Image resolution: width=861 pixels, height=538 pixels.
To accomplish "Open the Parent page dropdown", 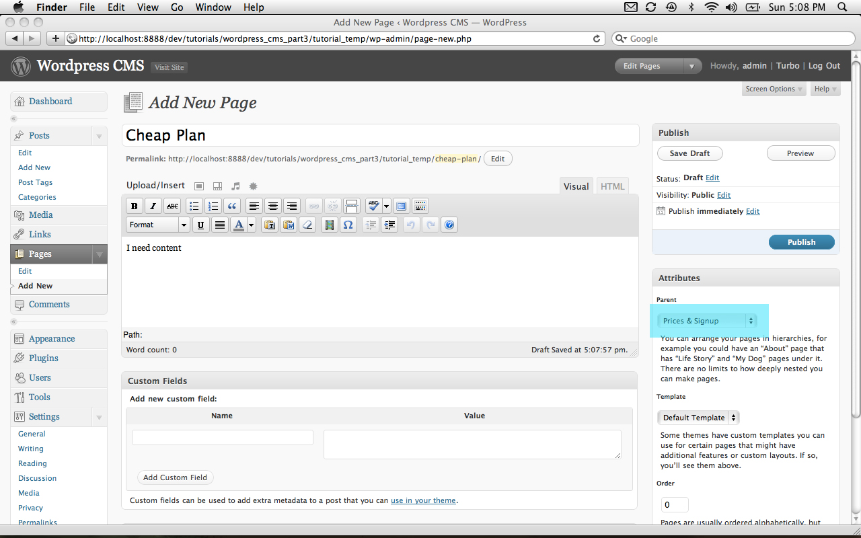I will coord(707,321).
